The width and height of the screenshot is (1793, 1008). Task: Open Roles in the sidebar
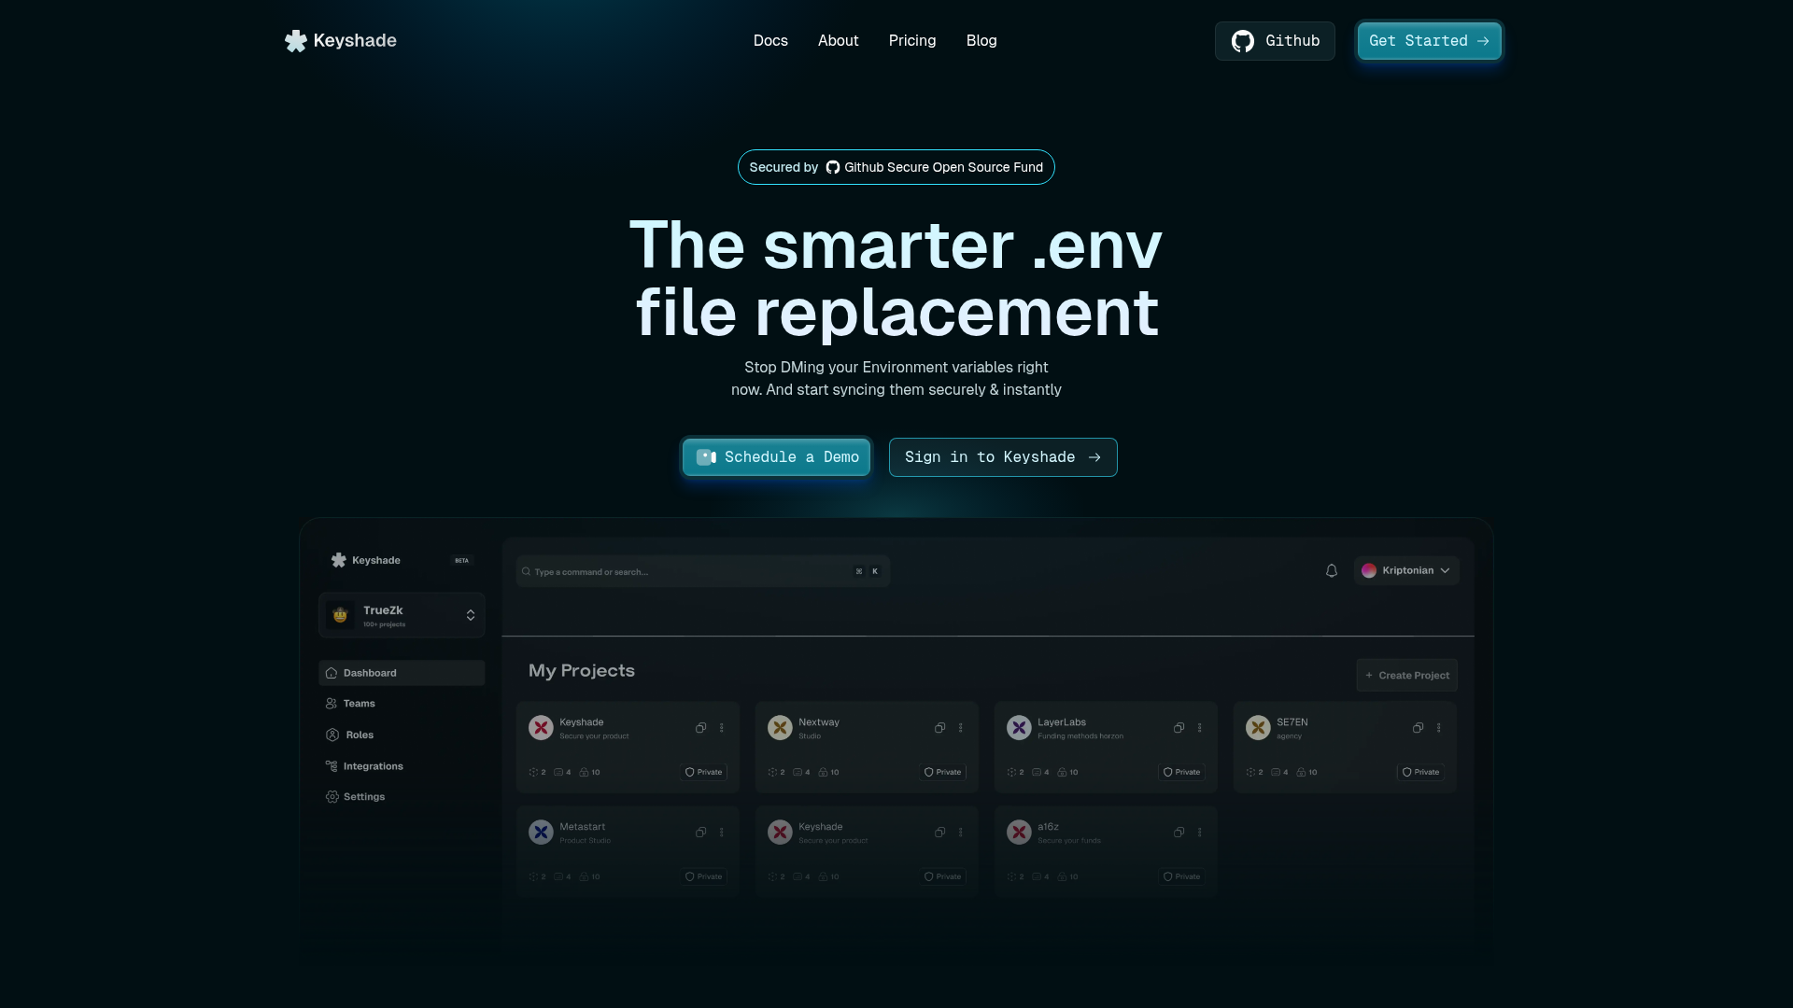349,735
